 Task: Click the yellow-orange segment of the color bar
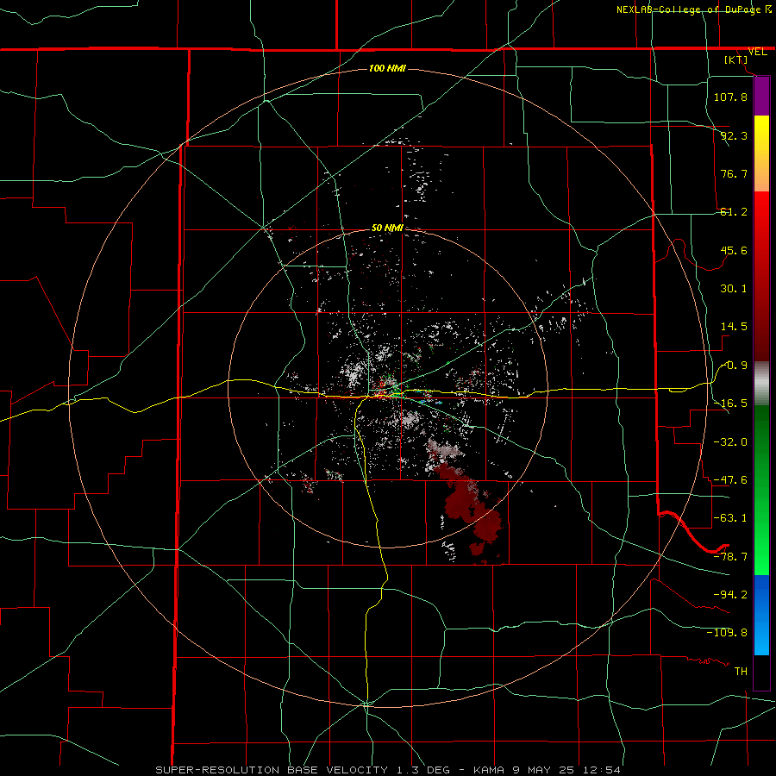(761, 153)
